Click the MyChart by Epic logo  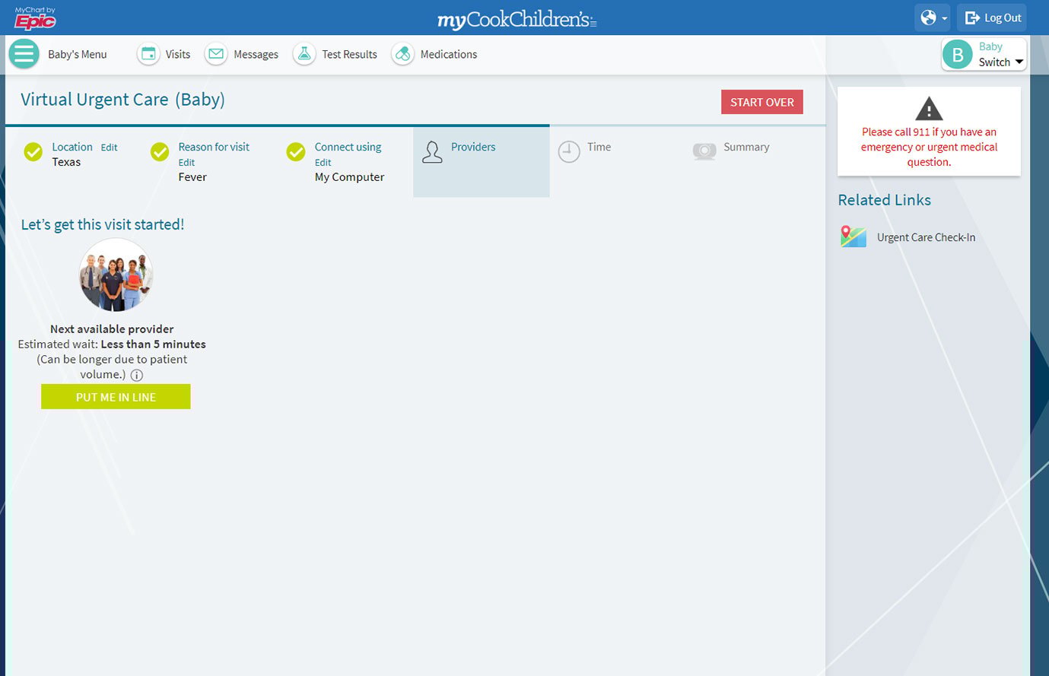pyautogui.click(x=35, y=17)
